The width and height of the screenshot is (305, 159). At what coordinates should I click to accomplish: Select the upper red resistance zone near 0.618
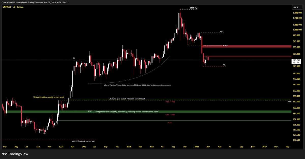246,47
